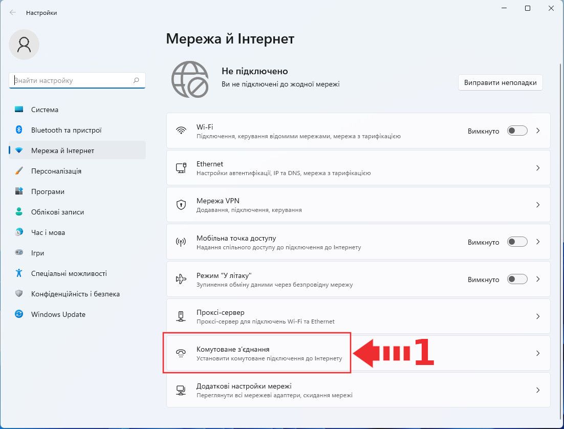Image resolution: width=564 pixels, height=429 pixels.
Task: Open Bluetooth та пристрої section
Action: pyautogui.click(x=77, y=130)
